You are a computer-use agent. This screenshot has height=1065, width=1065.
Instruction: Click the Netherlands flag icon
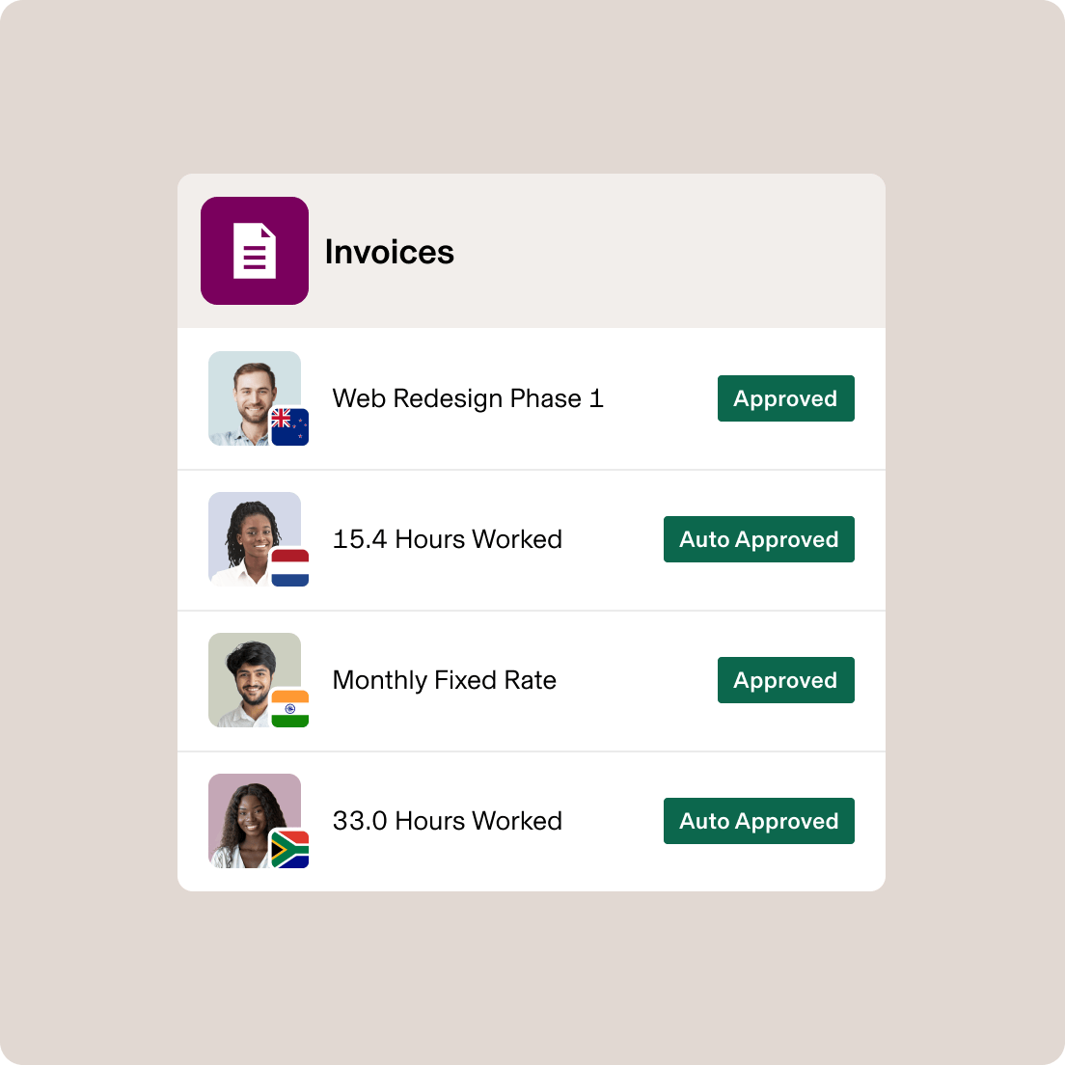coord(289,567)
